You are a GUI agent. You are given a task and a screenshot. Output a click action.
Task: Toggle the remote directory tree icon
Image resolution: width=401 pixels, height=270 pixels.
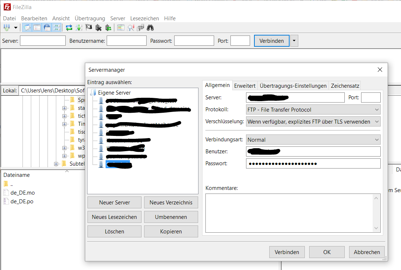[x=47, y=28]
